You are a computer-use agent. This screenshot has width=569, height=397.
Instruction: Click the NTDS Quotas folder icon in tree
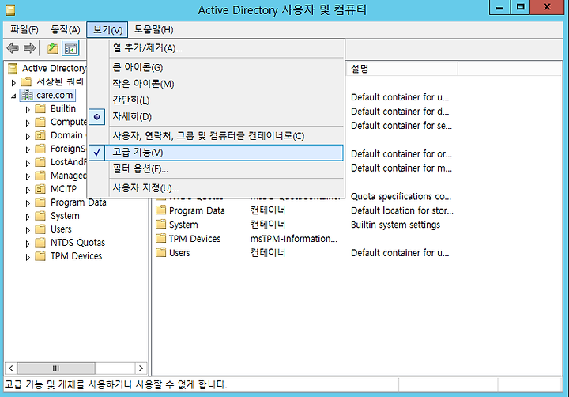[40, 243]
